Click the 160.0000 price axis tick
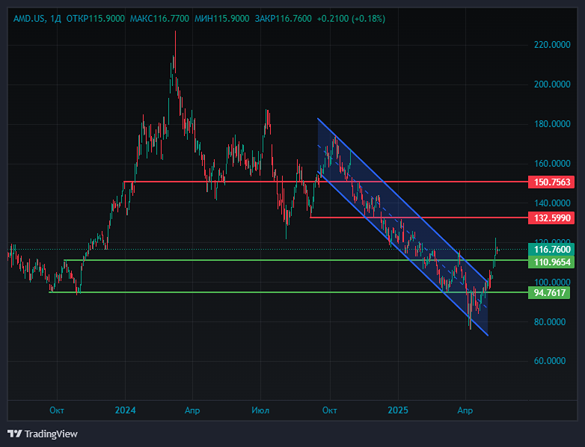 [x=552, y=163]
